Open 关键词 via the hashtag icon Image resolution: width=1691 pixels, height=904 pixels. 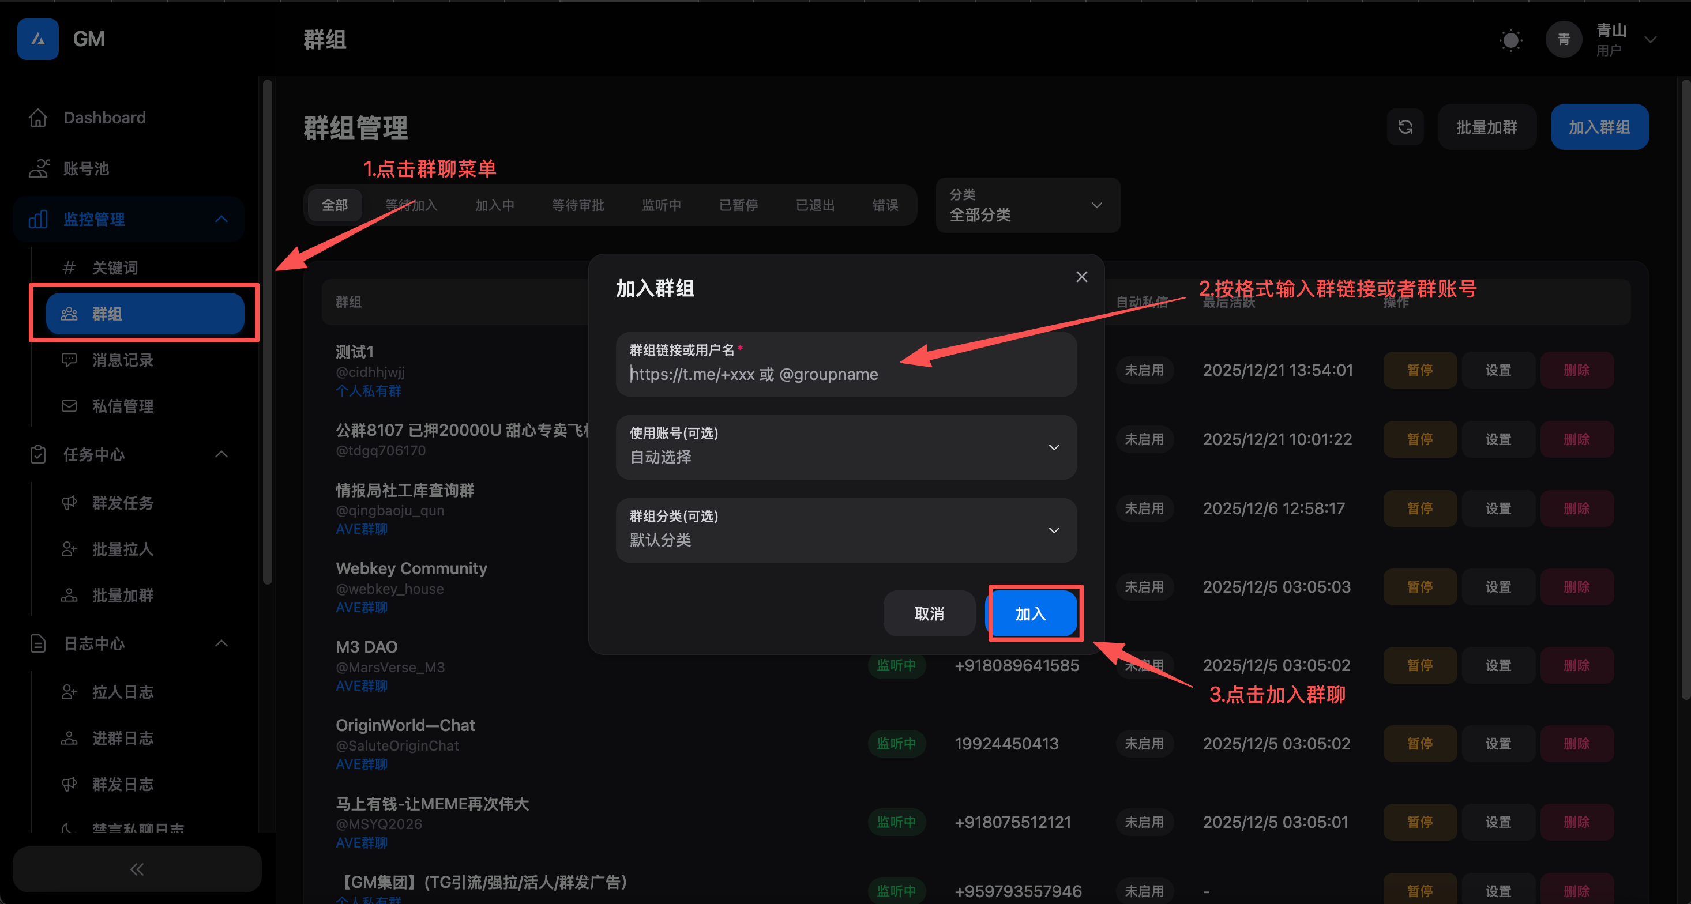click(69, 267)
